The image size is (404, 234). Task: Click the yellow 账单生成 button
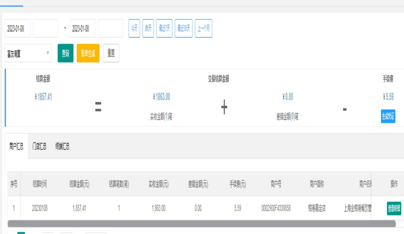(88, 53)
